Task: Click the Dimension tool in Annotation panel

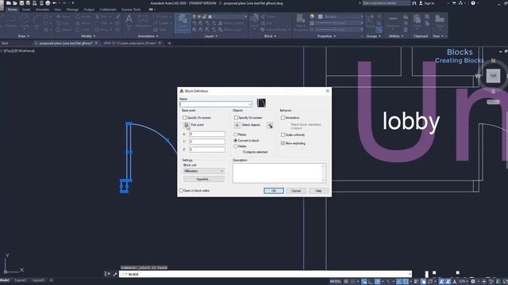Action: pos(143,21)
